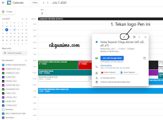Click the pencil icon to edit event
The height and width of the screenshot is (120, 163).
pos(124,37)
